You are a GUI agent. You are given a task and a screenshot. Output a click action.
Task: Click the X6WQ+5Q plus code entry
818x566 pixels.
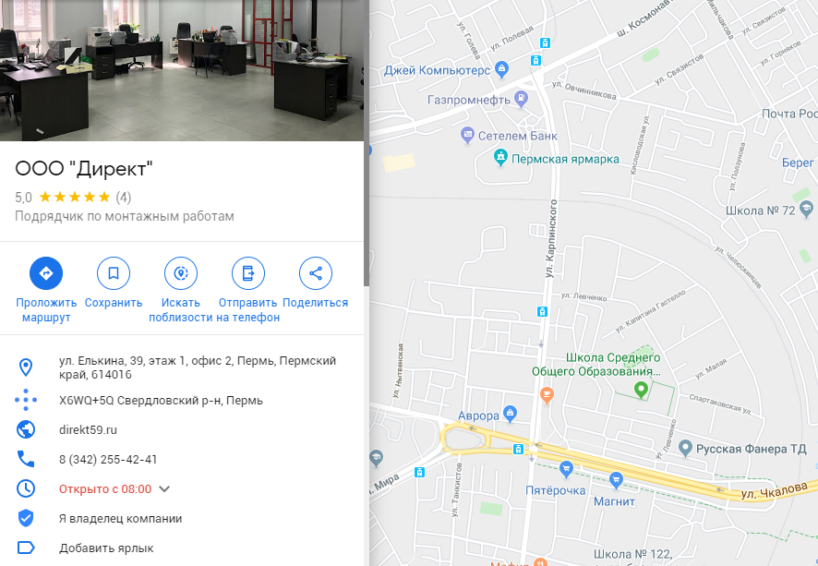tap(161, 401)
